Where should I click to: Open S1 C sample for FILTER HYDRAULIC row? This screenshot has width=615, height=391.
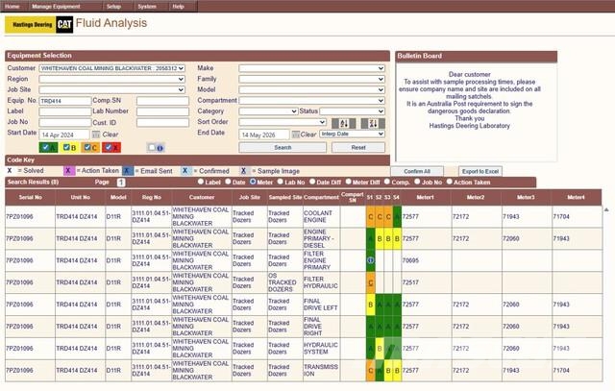tap(371, 282)
